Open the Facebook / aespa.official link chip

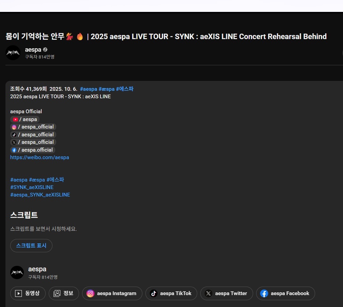point(32,150)
